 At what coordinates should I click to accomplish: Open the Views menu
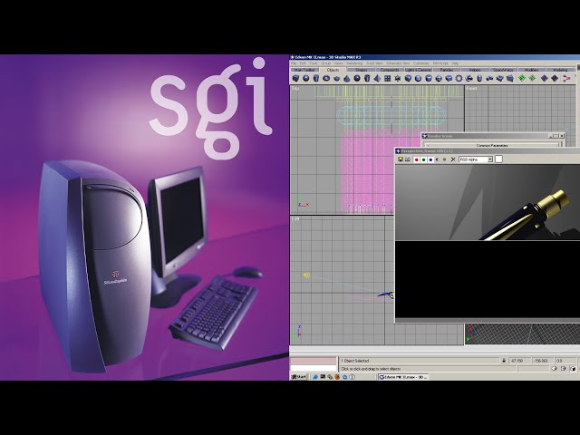tap(338, 63)
